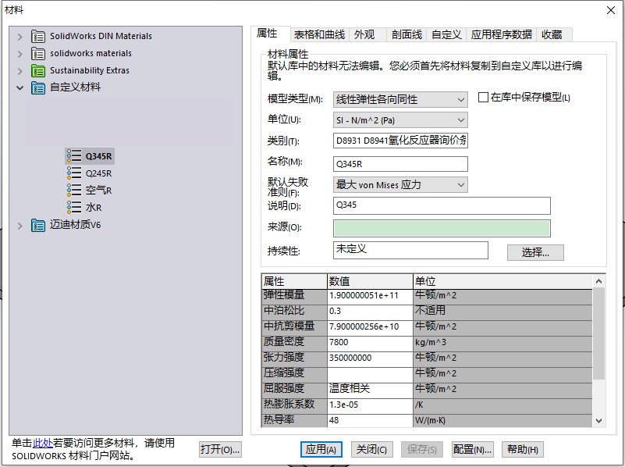Click the properties table scroll down arrow
Image resolution: width=625 pixels, height=467 pixels.
pyautogui.click(x=598, y=420)
